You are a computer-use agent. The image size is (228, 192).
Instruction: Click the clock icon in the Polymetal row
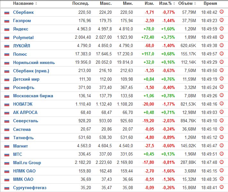click(x=222, y=36)
